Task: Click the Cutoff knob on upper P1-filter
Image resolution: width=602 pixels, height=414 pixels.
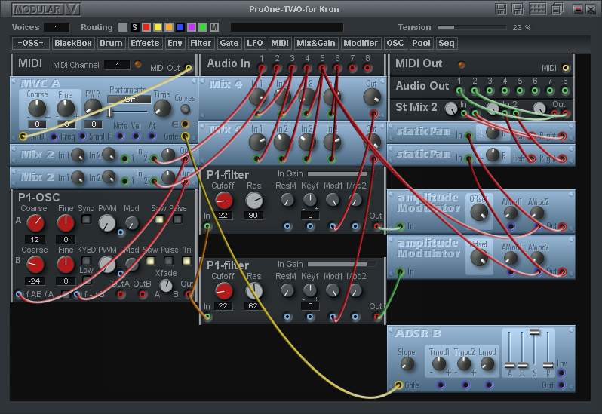Action: [x=224, y=201]
